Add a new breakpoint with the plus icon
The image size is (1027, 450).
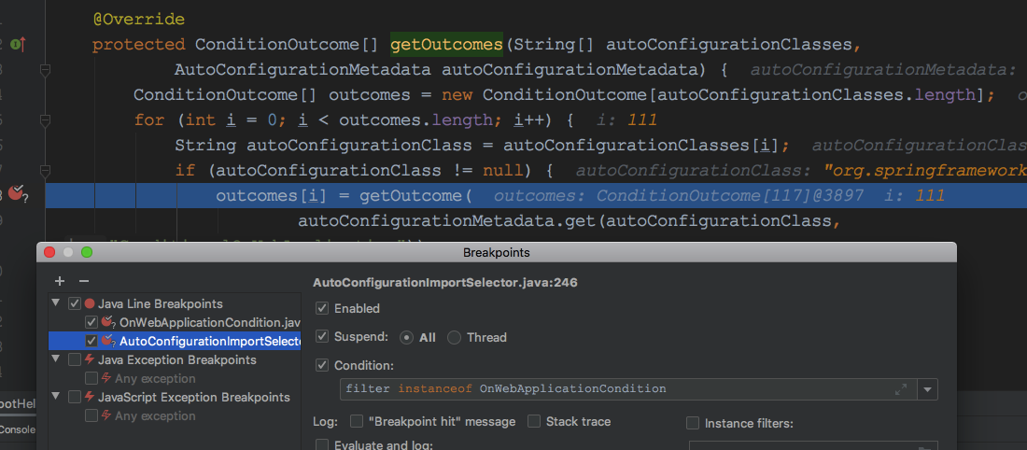coord(60,281)
